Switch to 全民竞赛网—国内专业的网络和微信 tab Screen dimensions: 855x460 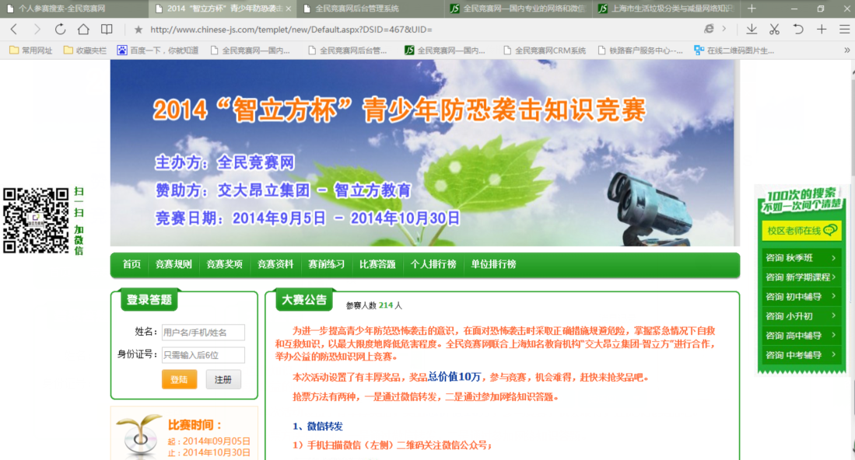pos(517,9)
